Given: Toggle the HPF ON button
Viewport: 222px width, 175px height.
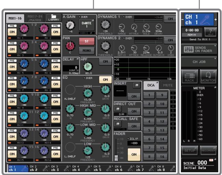Looking at the screenshot, I should click(x=105, y=62).
